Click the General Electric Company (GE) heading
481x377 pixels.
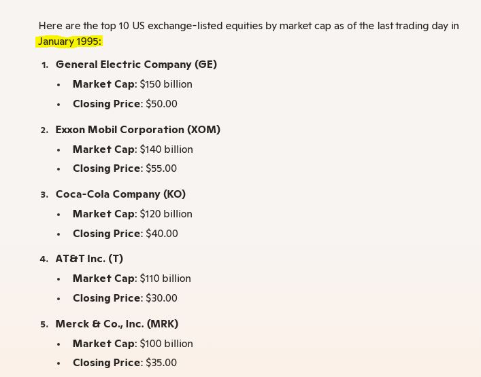click(136, 65)
